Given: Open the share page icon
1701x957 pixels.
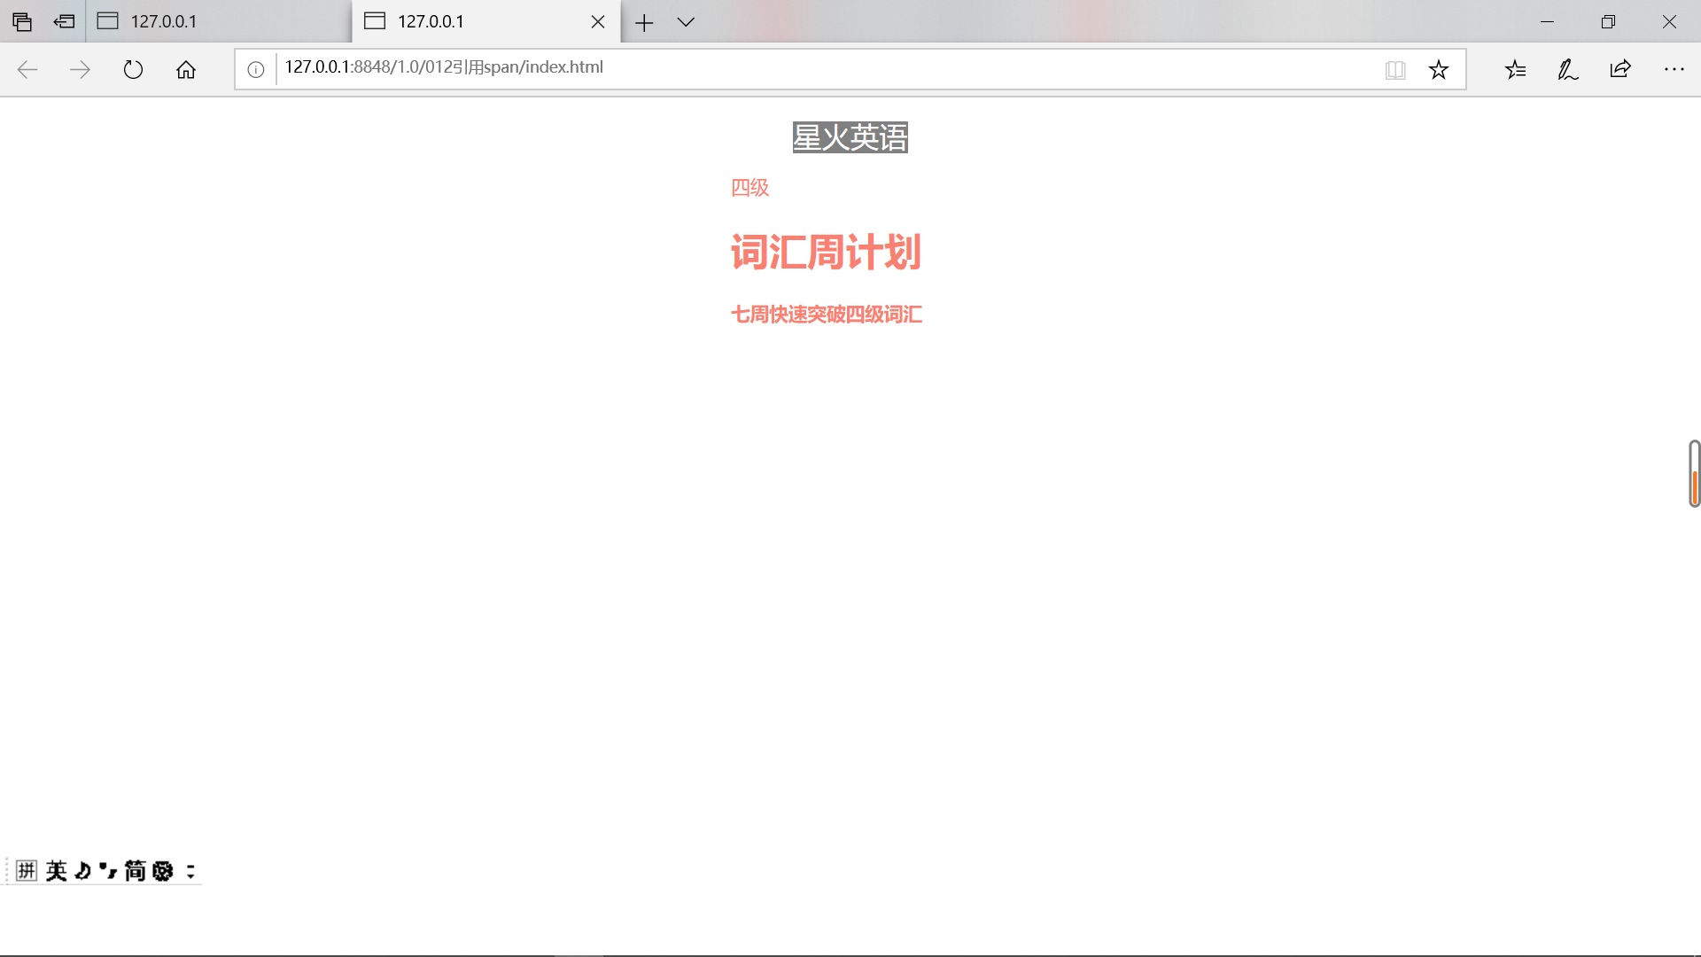Looking at the screenshot, I should 1620,69.
